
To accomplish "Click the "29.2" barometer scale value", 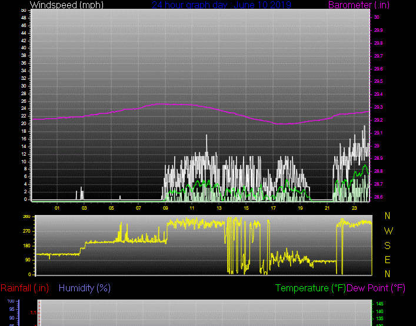I will pyautogui.click(x=378, y=120).
